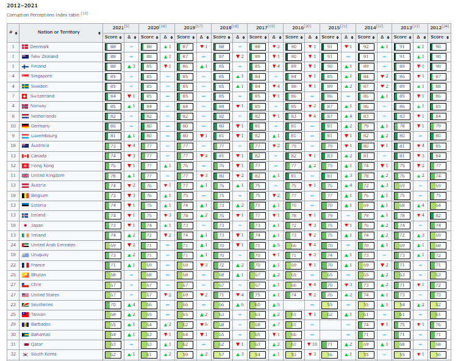The image size is (458, 361).
Task: Click the Netherlands flag icon
Action: [x=25, y=116]
